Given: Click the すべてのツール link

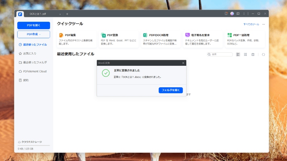Looking at the screenshot, I should pos(251,24).
